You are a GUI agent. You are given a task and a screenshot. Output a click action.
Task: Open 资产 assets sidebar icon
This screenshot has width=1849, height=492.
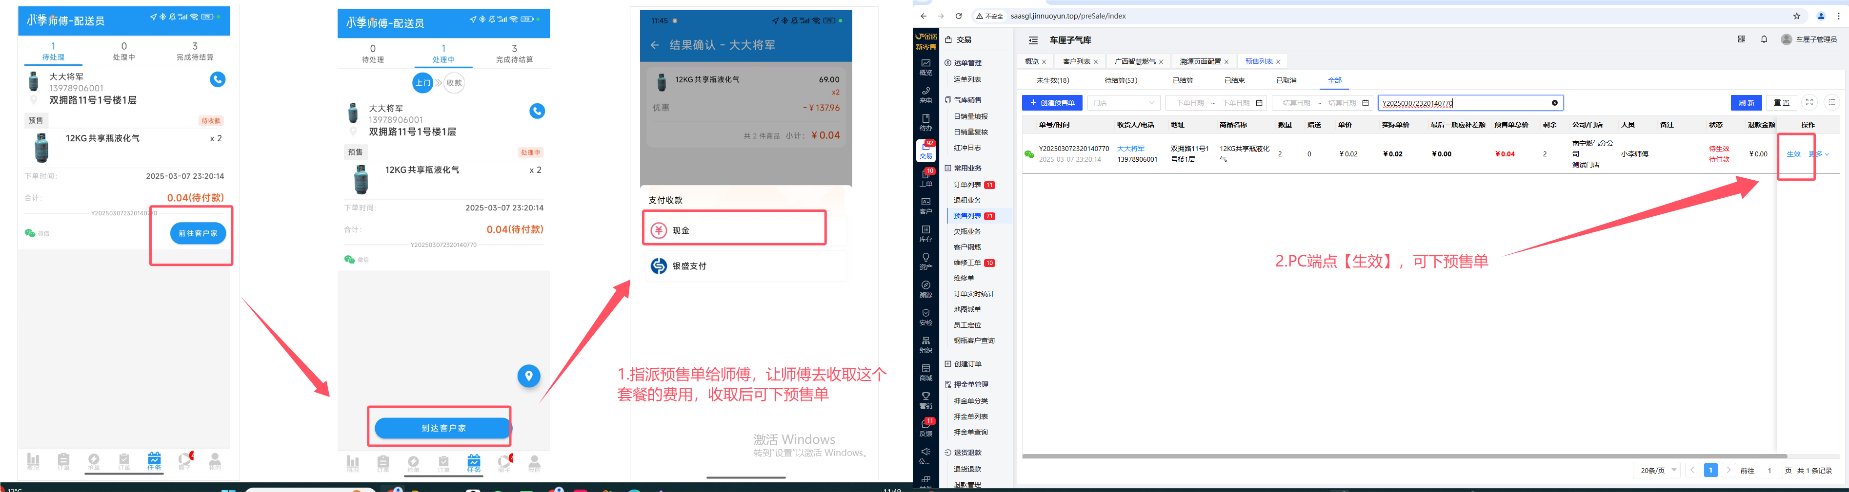click(x=926, y=262)
